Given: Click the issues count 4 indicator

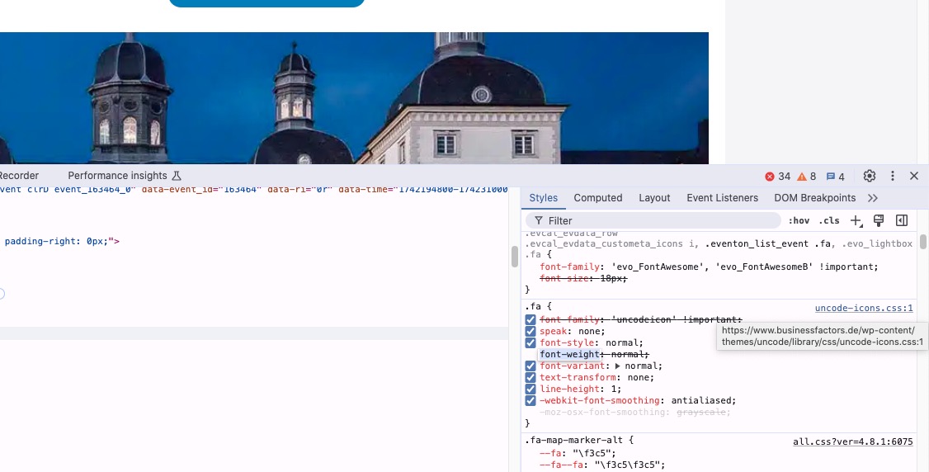Looking at the screenshot, I should point(836,177).
